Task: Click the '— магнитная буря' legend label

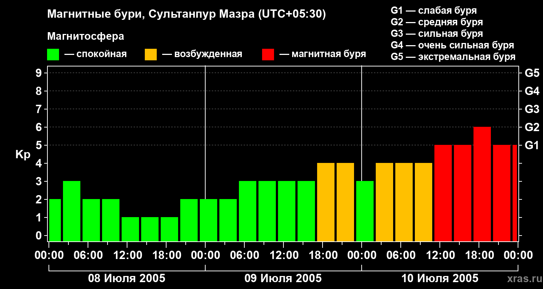Action: pos(323,54)
